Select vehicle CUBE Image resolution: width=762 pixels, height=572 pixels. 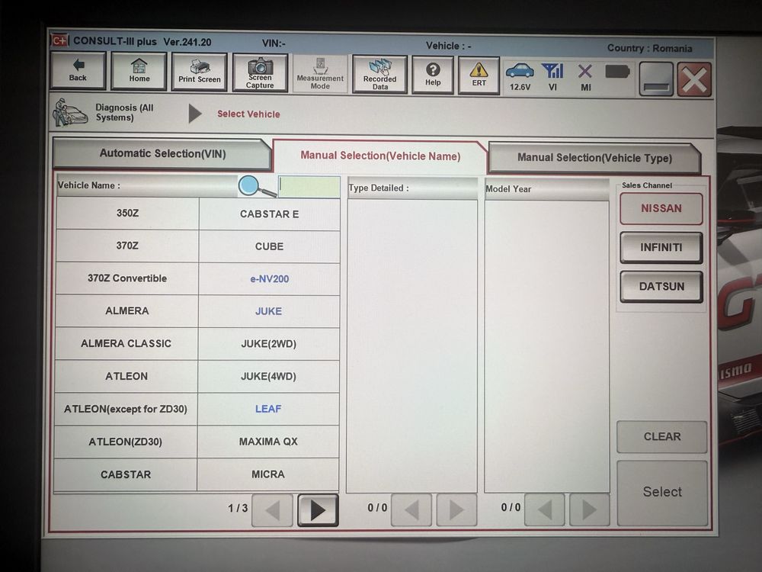pos(269,246)
